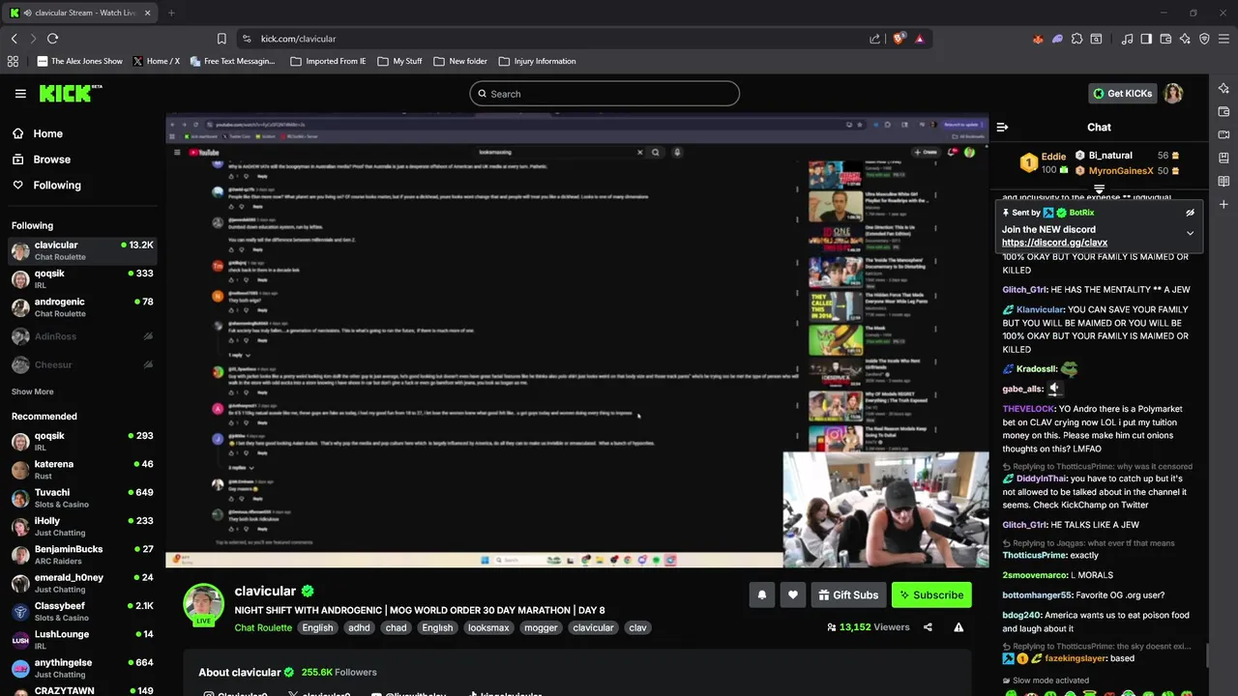Hide the pinned BotRix message

[x=1190, y=213]
